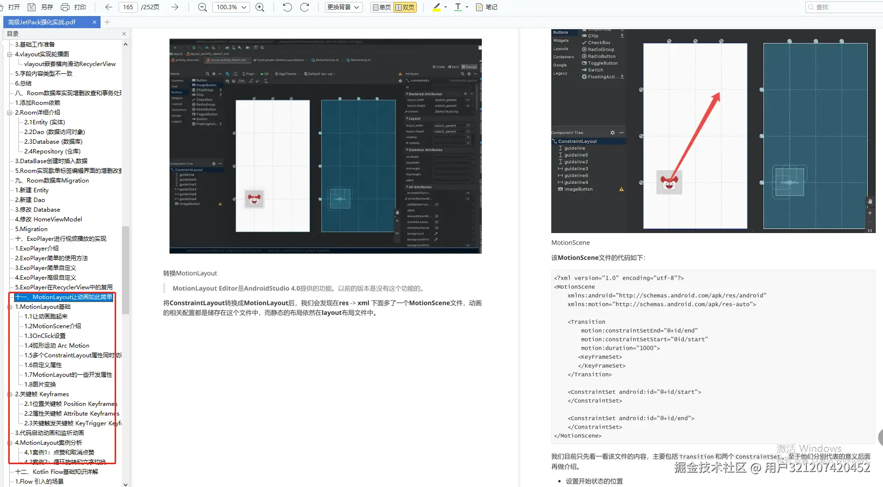Open outline entry 2.ExoPlayer简单的使用方法
This screenshot has width=883, height=487.
click(x=51, y=258)
